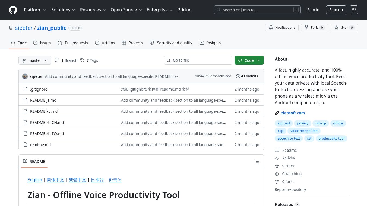Click the file icon for README.zh-CN.md
367x206 pixels.
click(x=25, y=122)
